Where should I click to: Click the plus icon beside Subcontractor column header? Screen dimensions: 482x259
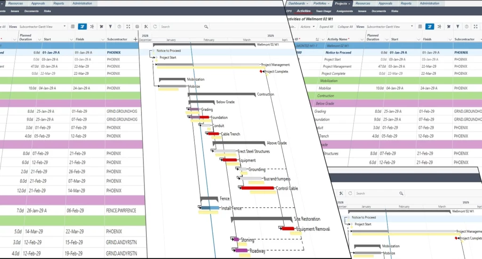[x=136, y=39]
